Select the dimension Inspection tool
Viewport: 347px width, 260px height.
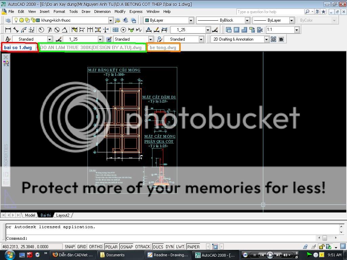click(x=131, y=30)
